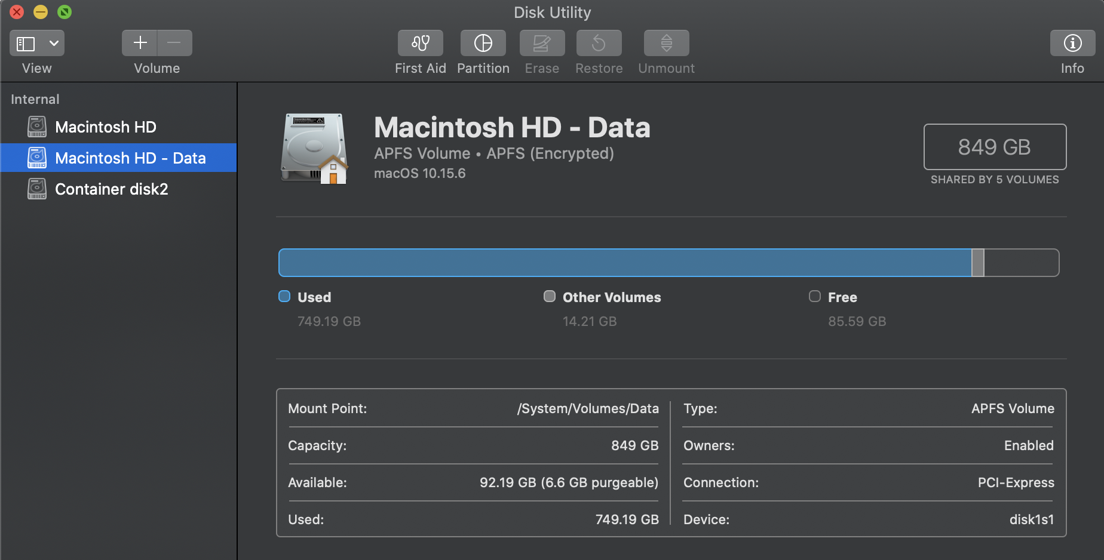This screenshot has height=560, width=1104.
Task: Click the APFS Volume • APFS (Encrypted) subtitle
Action: coord(494,153)
